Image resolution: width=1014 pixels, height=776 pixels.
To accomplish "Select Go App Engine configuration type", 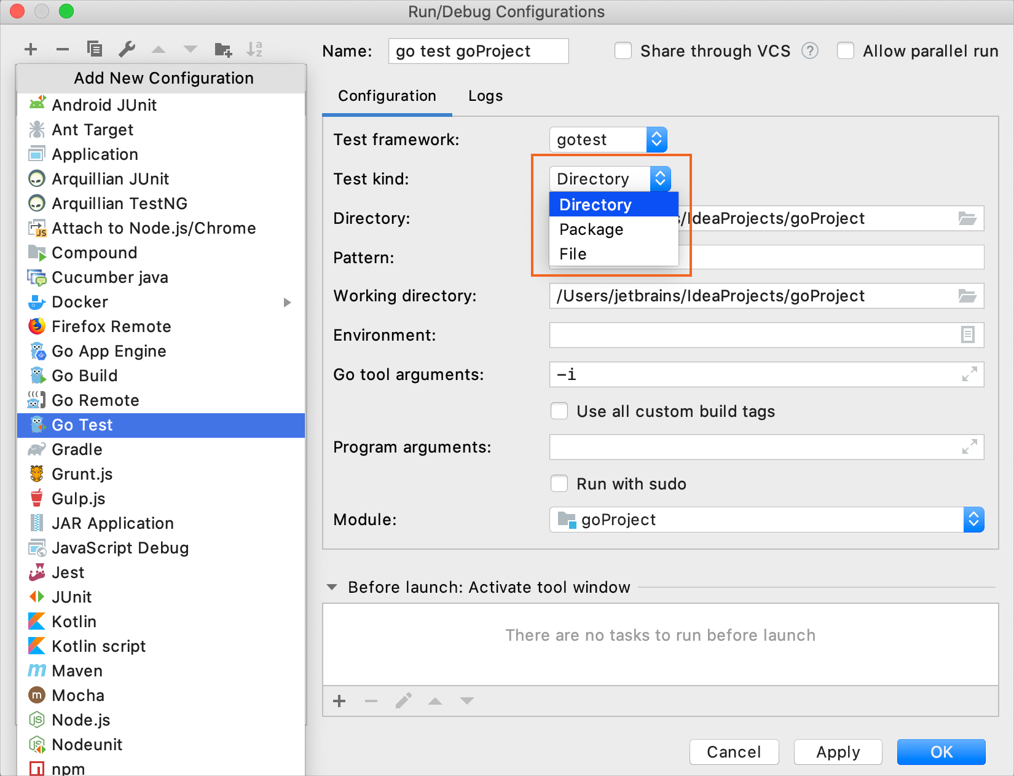I will pos(161,351).
